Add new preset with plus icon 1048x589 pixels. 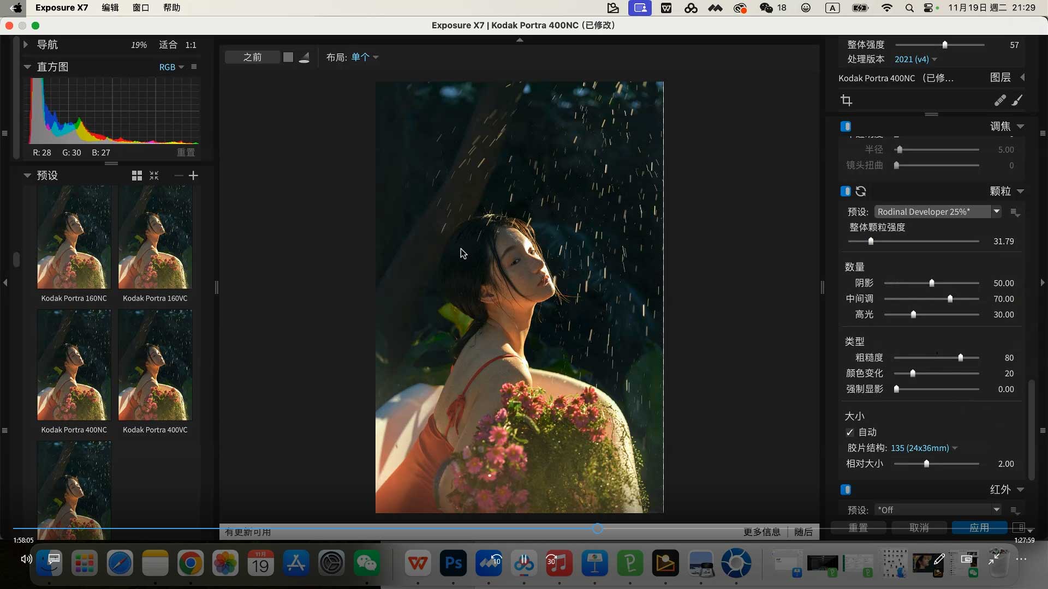pyautogui.click(x=193, y=176)
